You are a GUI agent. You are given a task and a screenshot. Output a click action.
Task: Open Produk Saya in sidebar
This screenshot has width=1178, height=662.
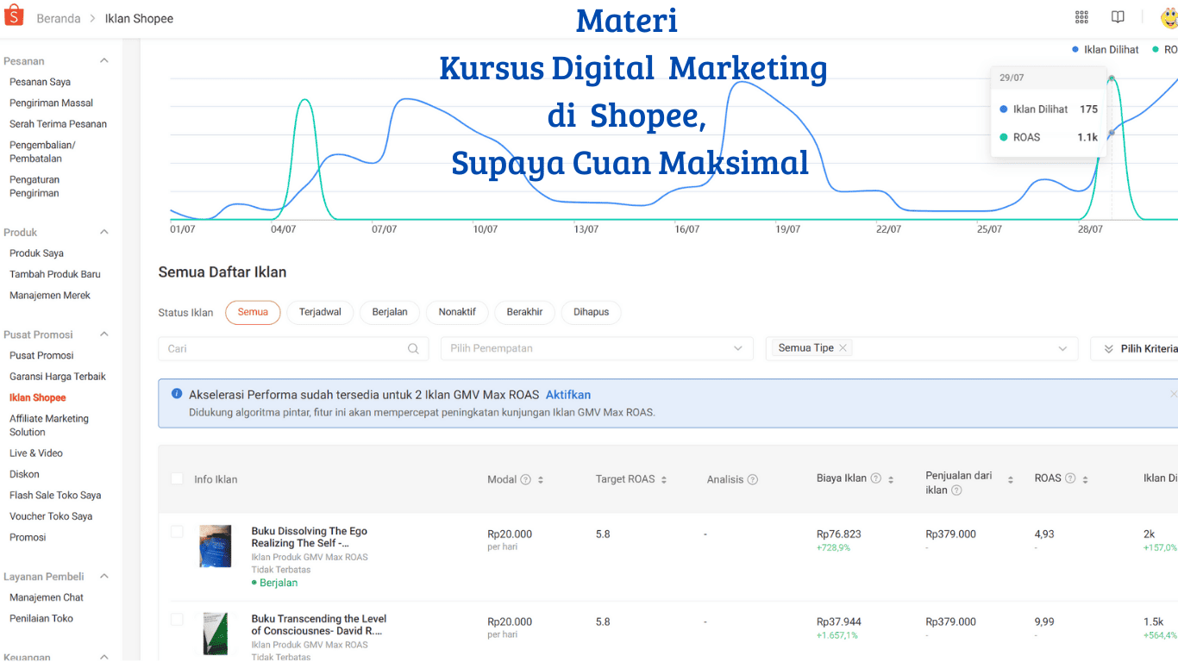click(x=36, y=253)
